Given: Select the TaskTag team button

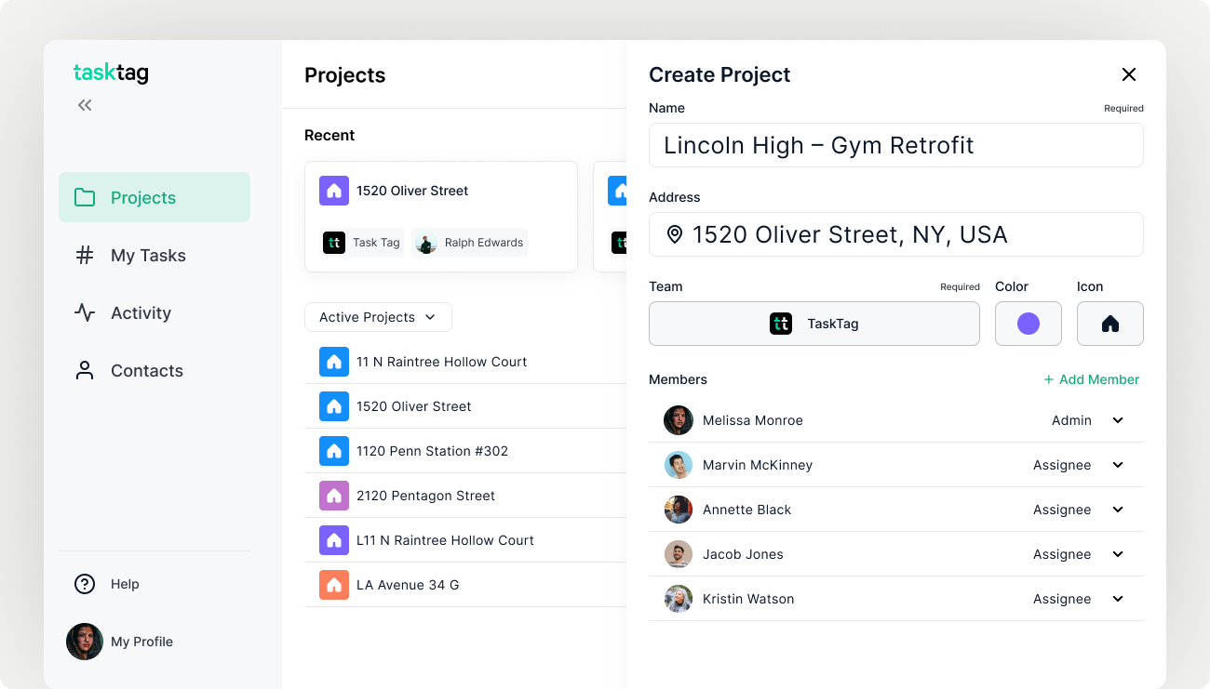Looking at the screenshot, I should pos(813,324).
